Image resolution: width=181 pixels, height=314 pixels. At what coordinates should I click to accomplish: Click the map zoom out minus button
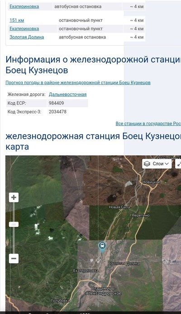[x=14, y=258]
